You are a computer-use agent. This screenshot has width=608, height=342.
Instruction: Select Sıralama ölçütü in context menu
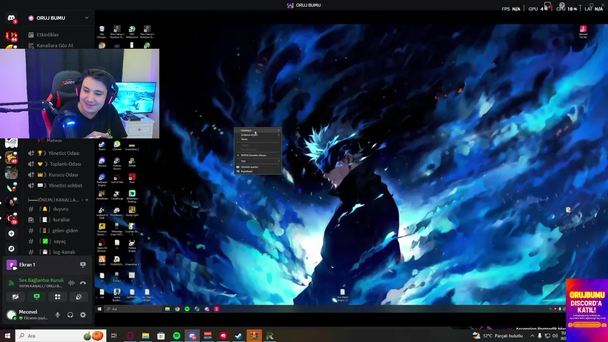(x=258, y=135)
